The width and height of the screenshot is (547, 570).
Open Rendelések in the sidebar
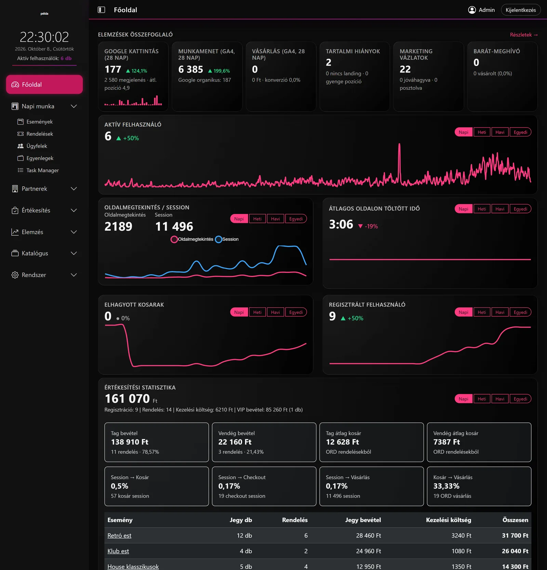pyautogui.click(x=40, y=134)
